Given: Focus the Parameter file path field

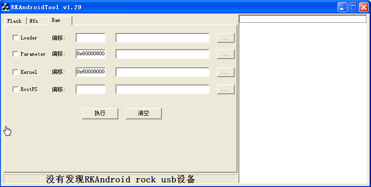Looking at the screenshot, I should (x=163, y=54).
